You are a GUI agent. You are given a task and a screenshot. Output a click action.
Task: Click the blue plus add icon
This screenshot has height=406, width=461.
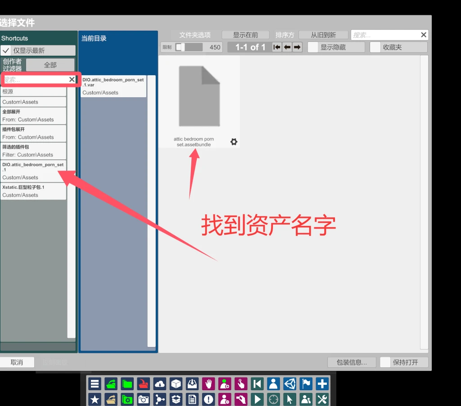(322, 384)
